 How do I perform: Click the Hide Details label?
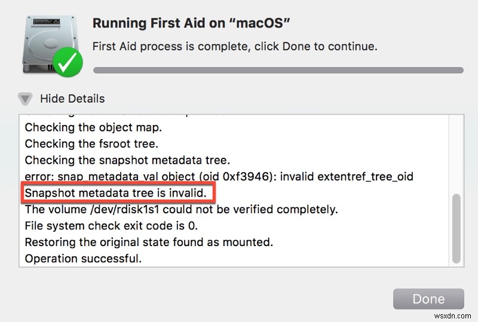[x=72, y=99]
